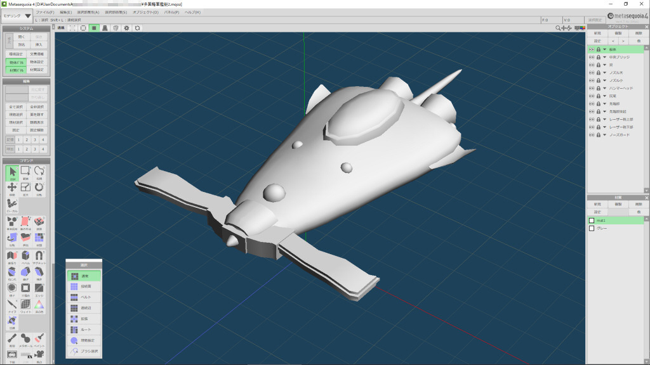Screen dimensions: 650x365
Task: Toggle the 材質パネル material panel button
Action: pos(16,70)
